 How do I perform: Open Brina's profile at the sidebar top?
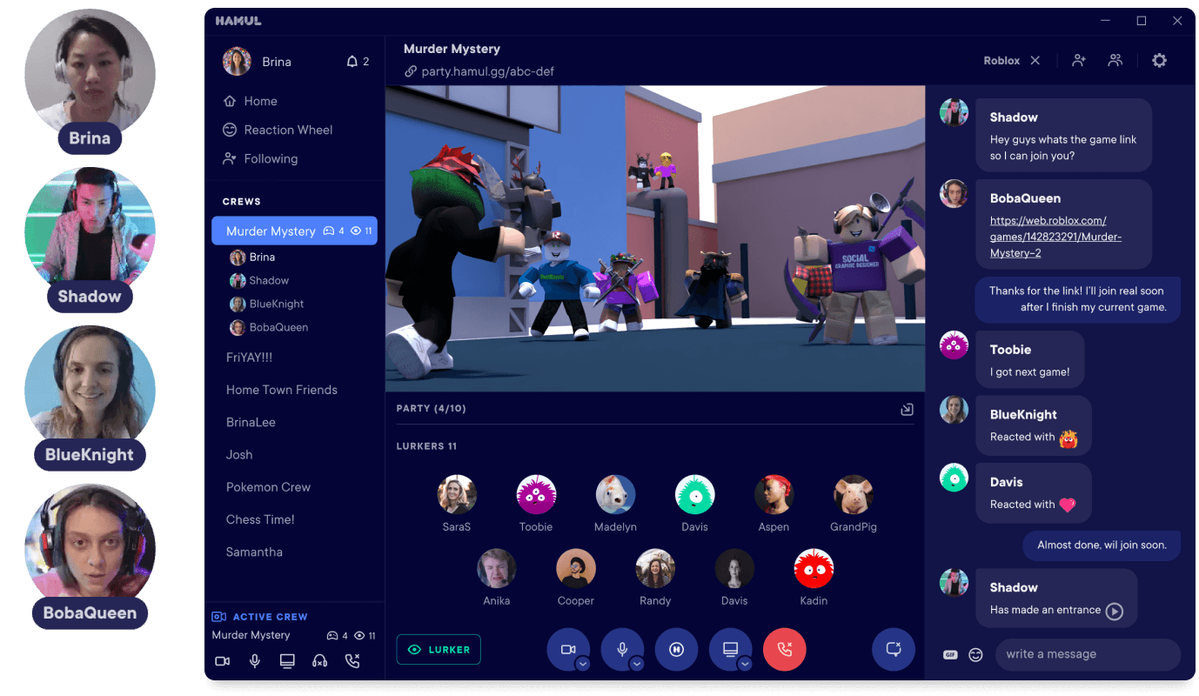pos(257,62)
